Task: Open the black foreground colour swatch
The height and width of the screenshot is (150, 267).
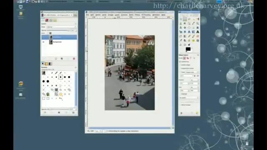Action: [188, 49]
